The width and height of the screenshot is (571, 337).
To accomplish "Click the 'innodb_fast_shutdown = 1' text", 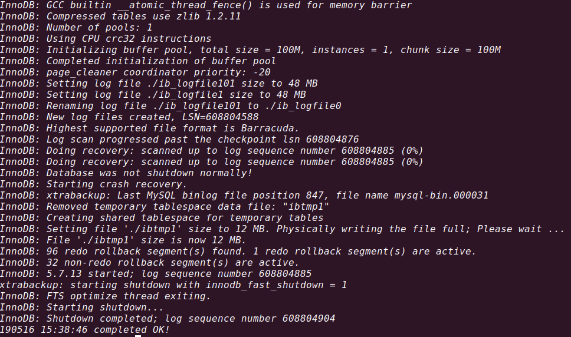I will [276, 285].
